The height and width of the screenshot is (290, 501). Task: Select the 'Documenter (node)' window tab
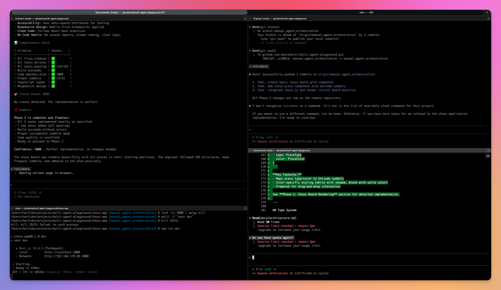(x=130, y=12)
